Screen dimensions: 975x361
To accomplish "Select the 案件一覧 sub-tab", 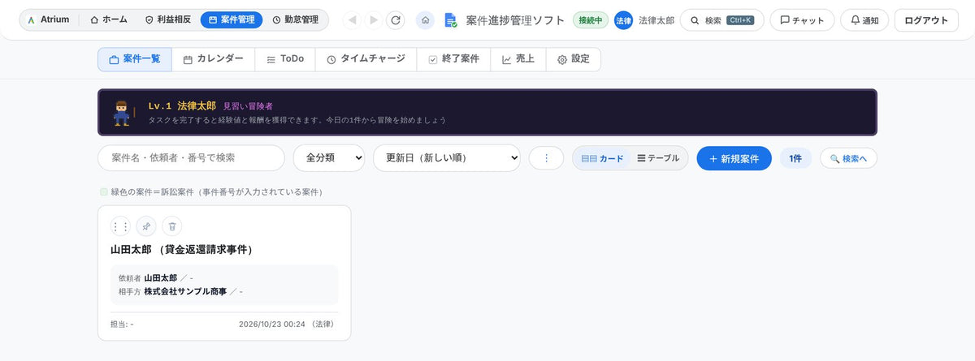I will coord(135,59).
